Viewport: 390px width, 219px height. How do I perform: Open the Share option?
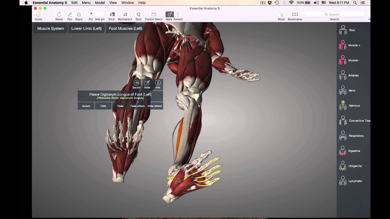[79, 16]
